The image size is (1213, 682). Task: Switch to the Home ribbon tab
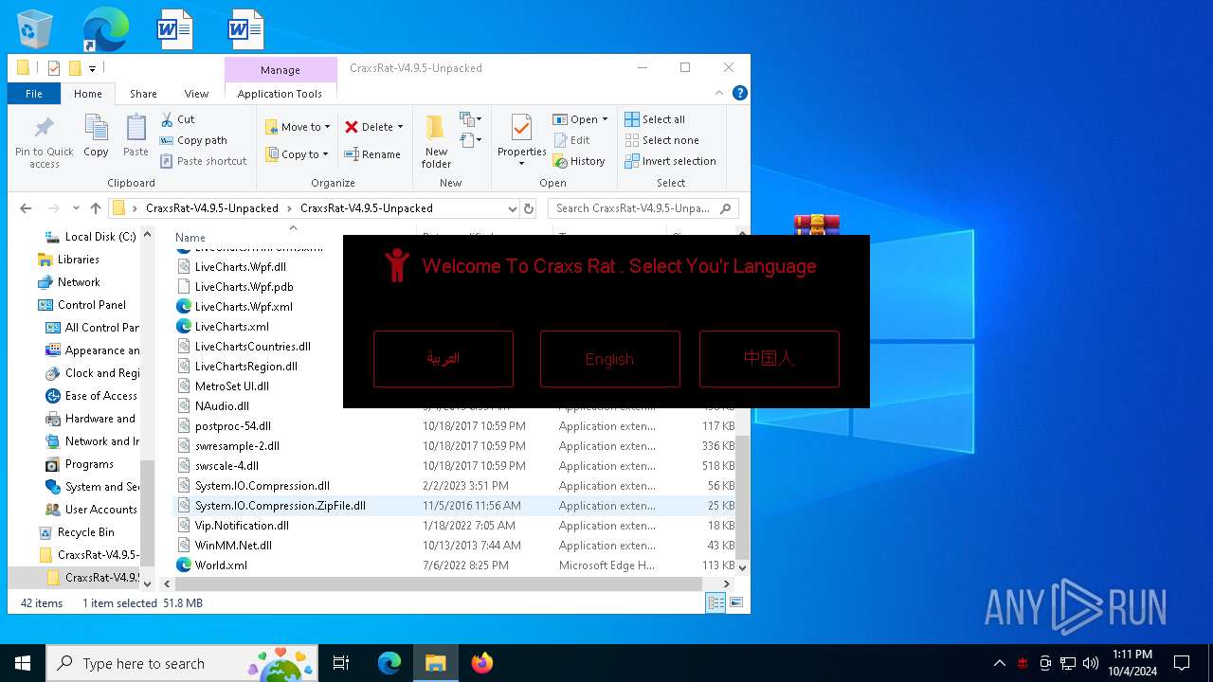88,94
